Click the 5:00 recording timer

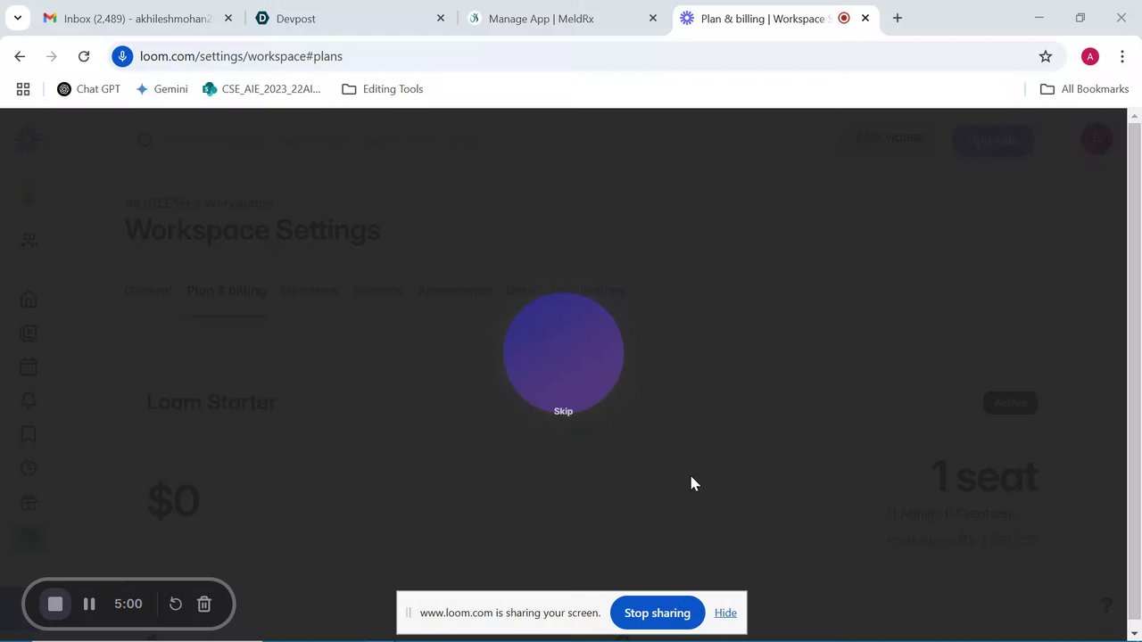click(x=128, y=604)
